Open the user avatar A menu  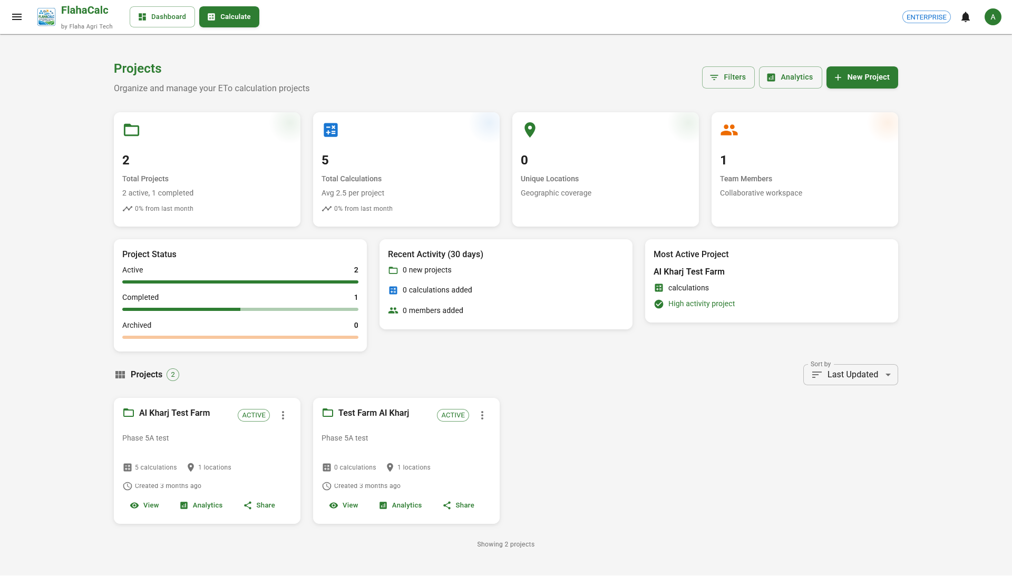993,17
